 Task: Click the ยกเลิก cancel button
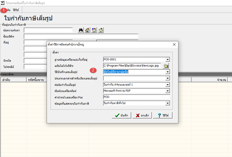[142, 115]
